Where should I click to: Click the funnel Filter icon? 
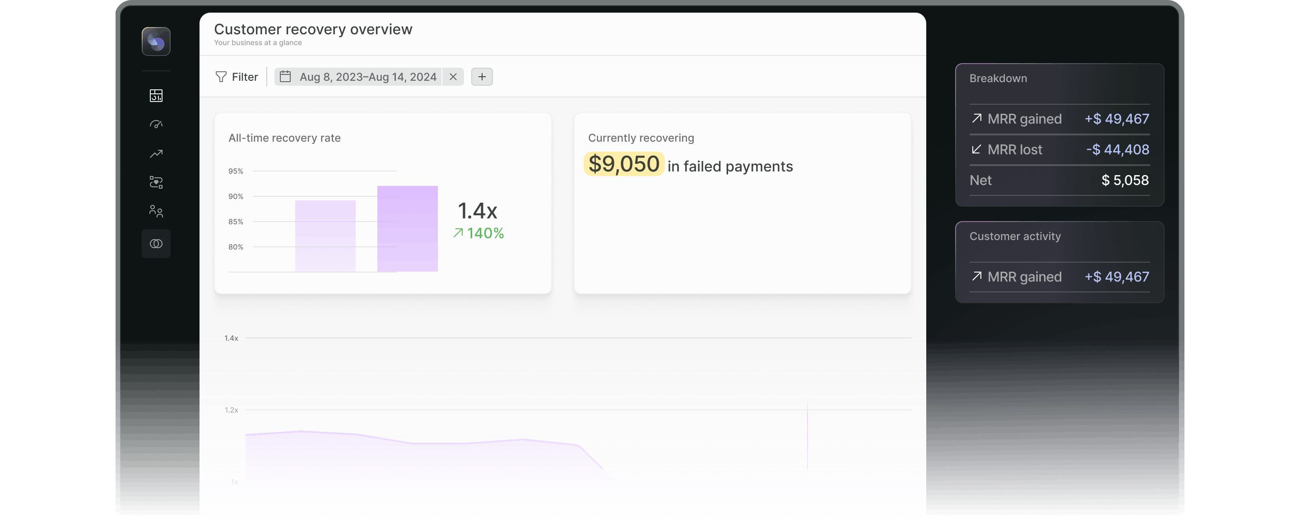pyautogui.click(x=221, y=77)
